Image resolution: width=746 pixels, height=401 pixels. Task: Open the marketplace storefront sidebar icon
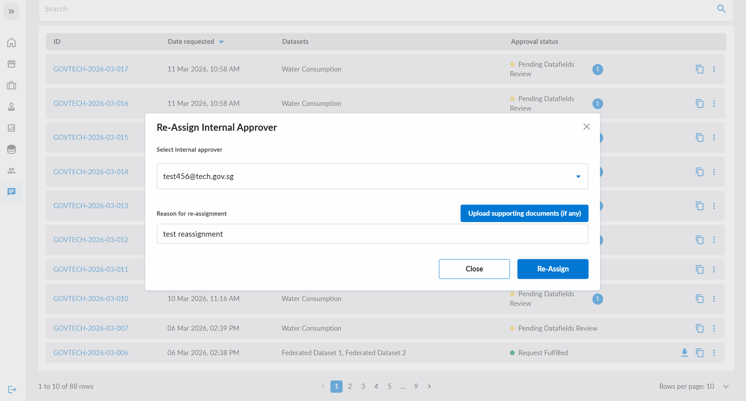[11, 64]
